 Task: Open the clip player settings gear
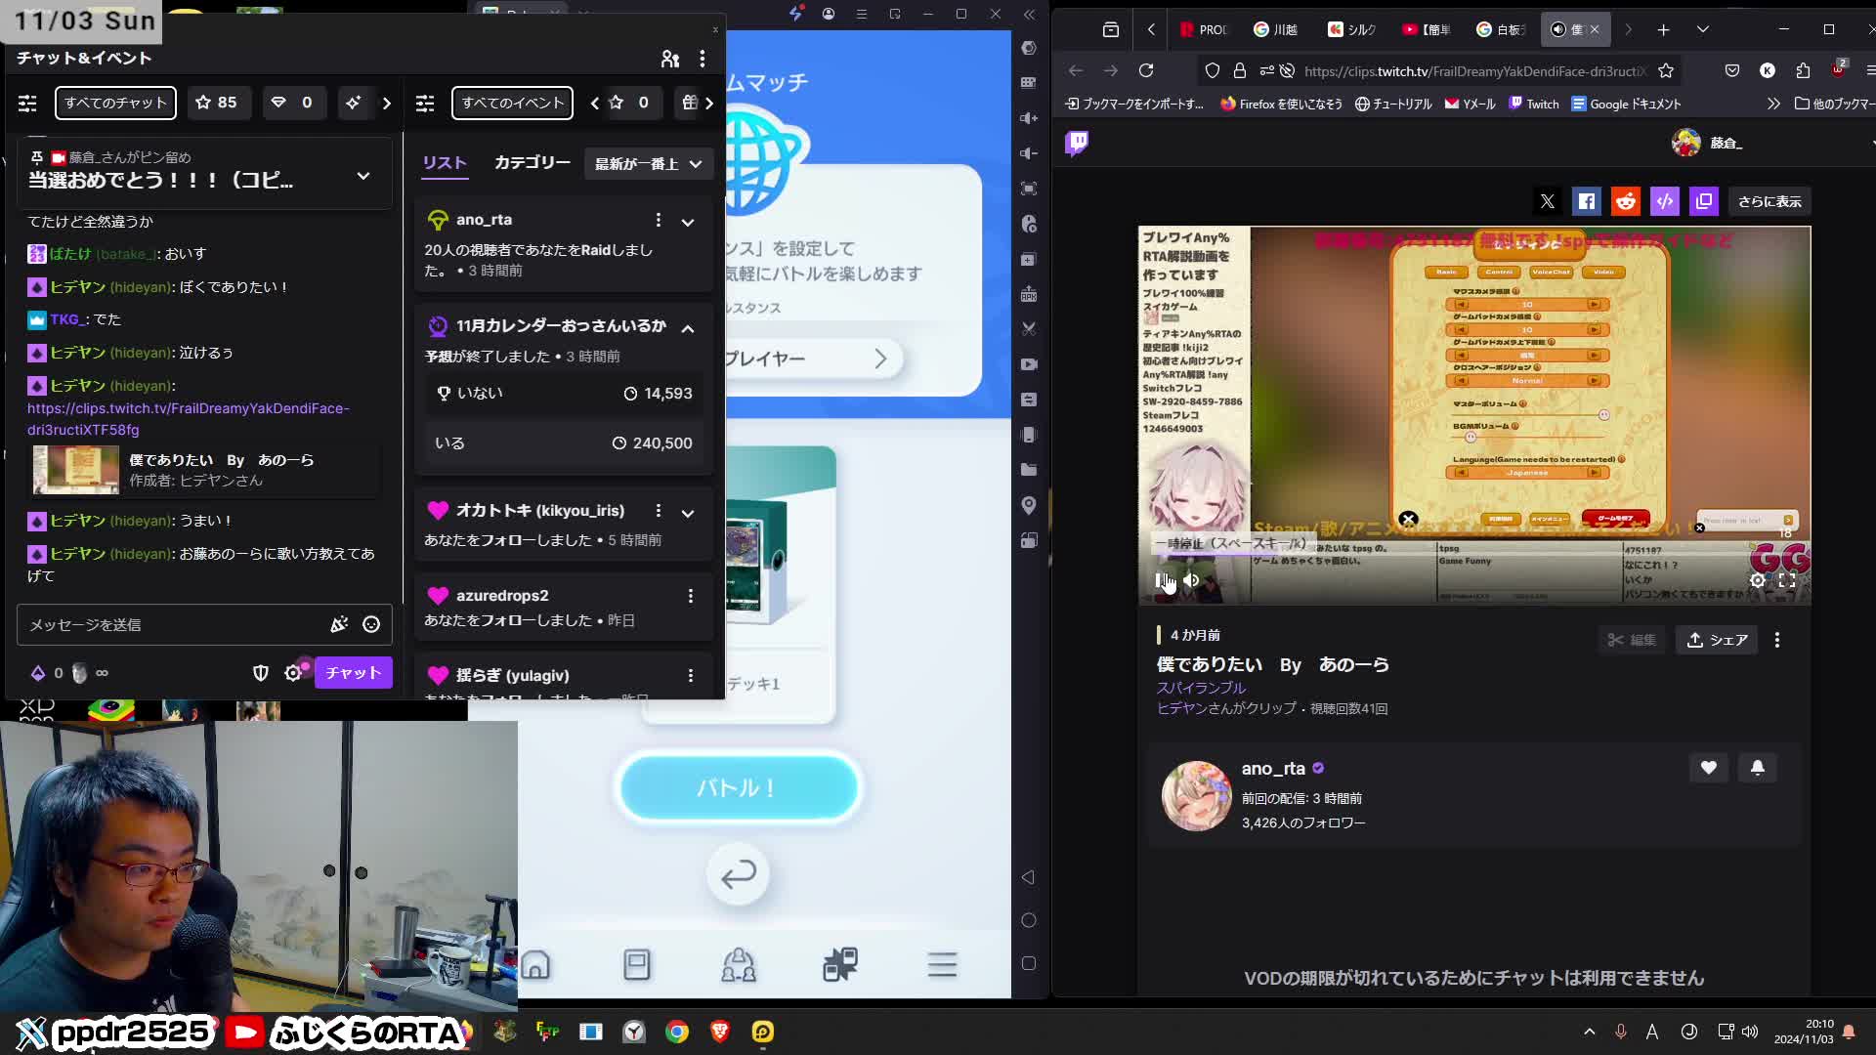point(1757,580)
